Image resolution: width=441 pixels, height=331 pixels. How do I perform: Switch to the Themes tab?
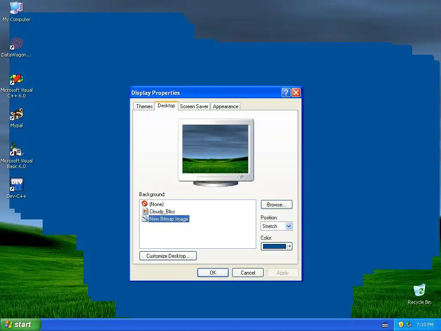(x=144, y=106)
